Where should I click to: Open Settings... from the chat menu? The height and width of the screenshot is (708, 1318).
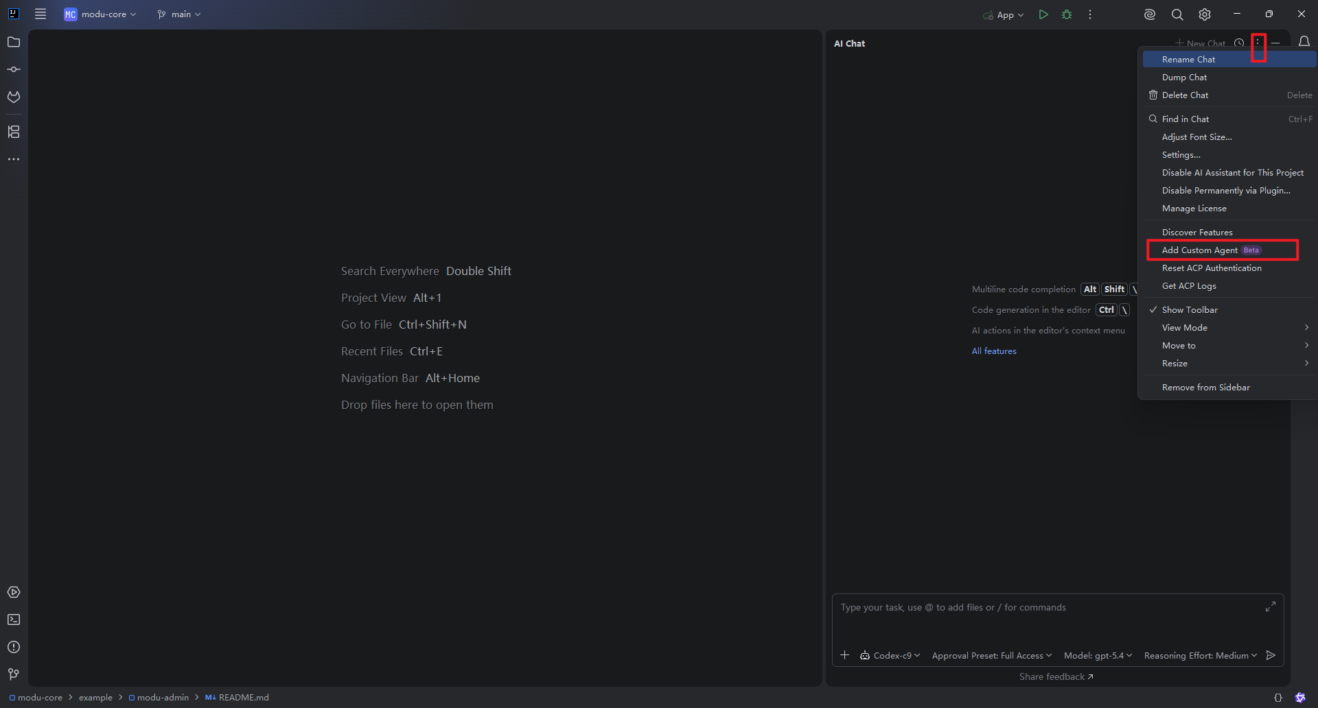1227,155
